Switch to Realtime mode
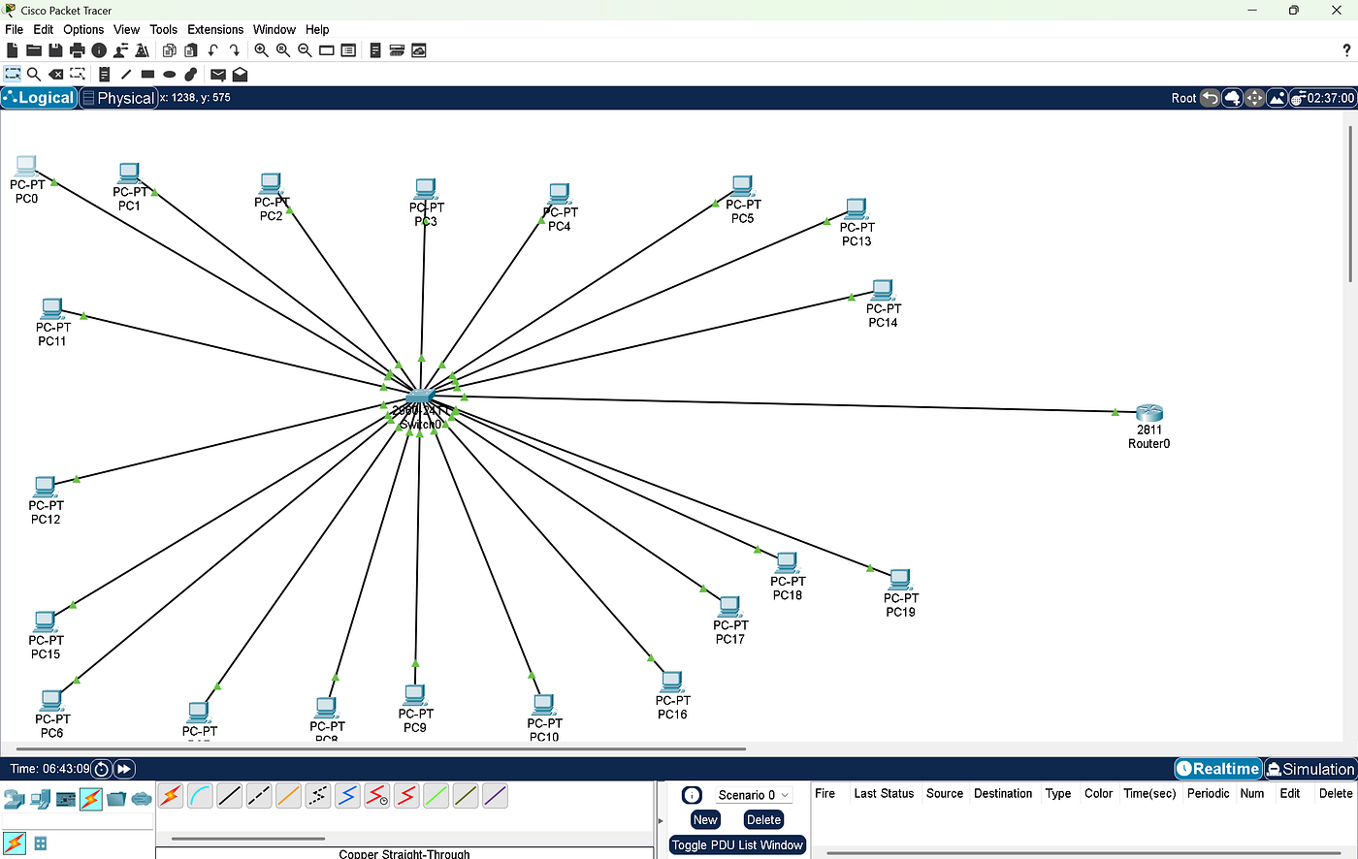Viewport: 1358px width, 859px height. [x=1218, y=769]
